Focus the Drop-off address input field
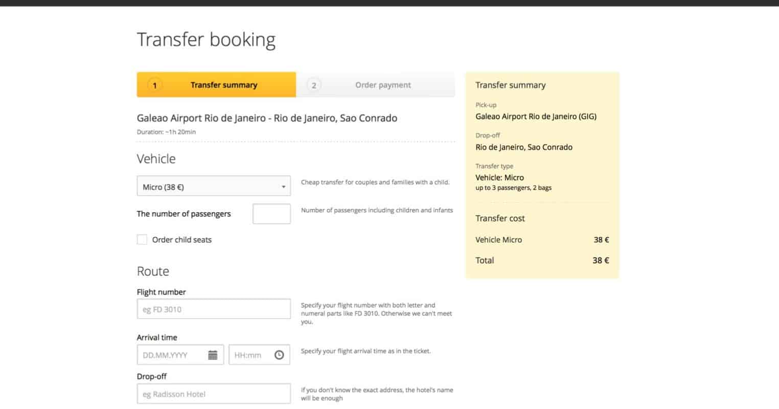Screen dimensions: 779x409 coord(214,394)
